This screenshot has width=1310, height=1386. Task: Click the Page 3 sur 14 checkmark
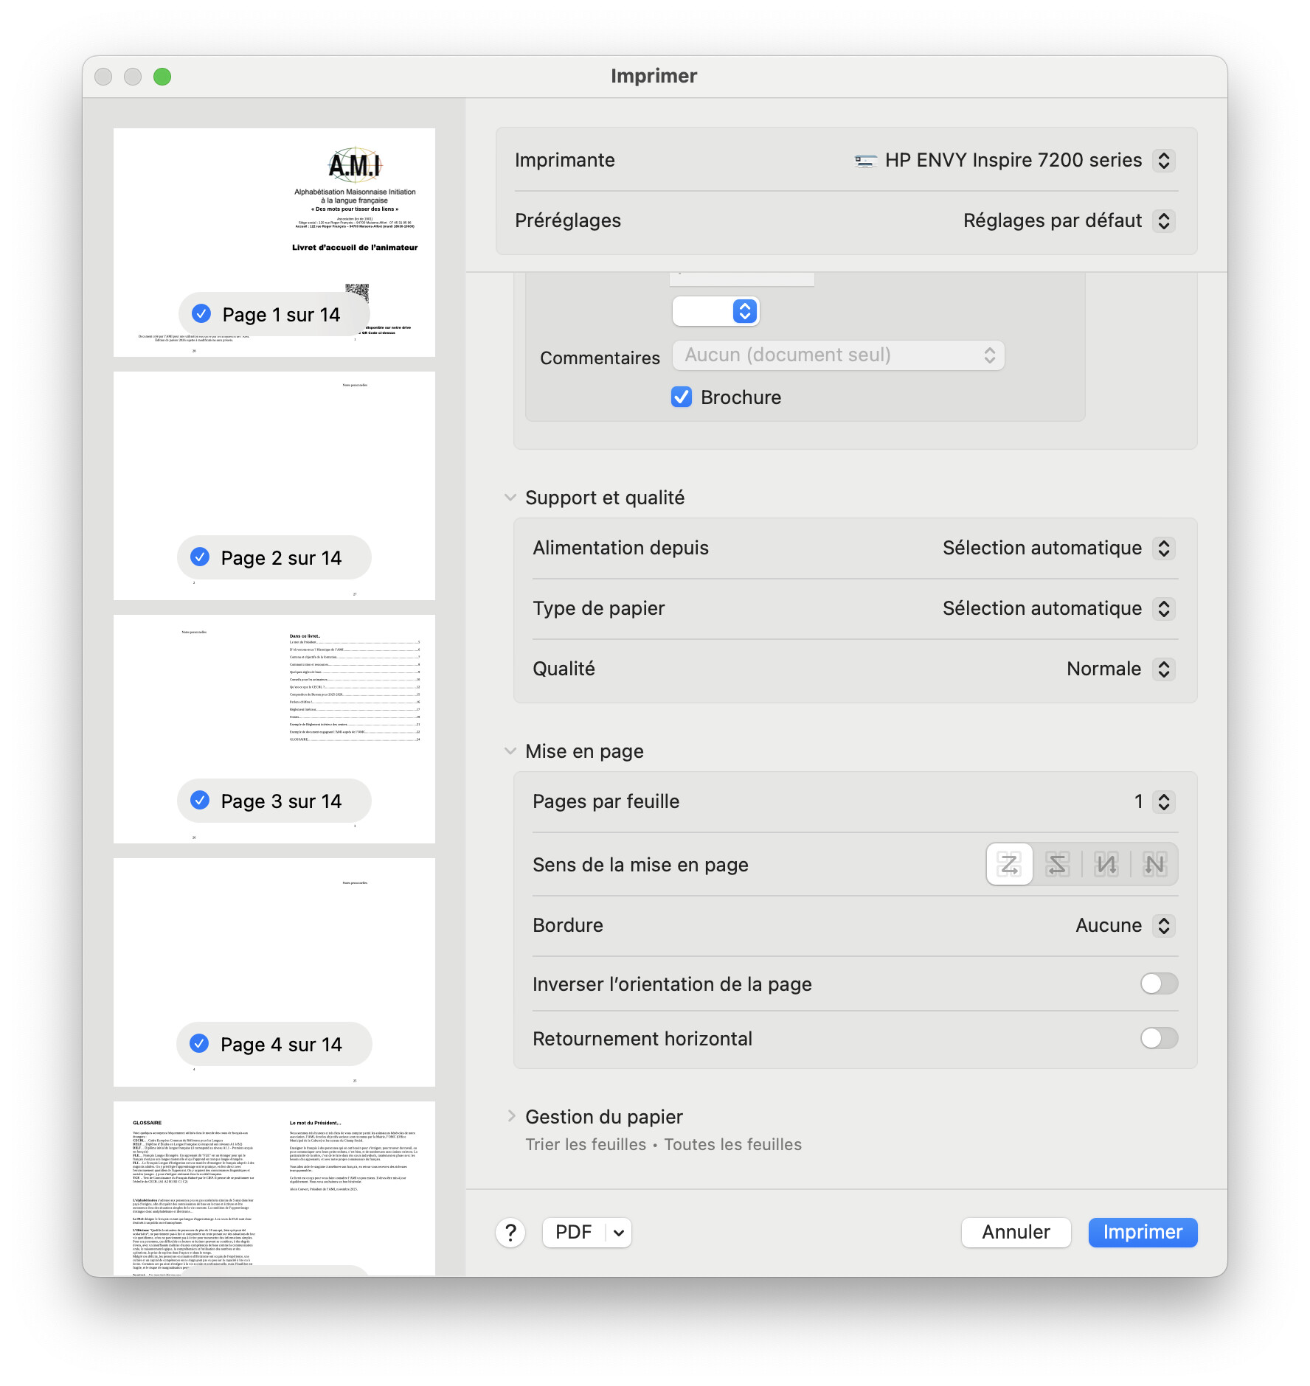(200, 801)
